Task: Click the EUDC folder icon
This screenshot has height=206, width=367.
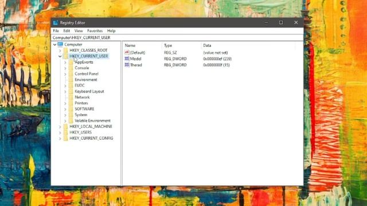Action: (x=71, y=85)
